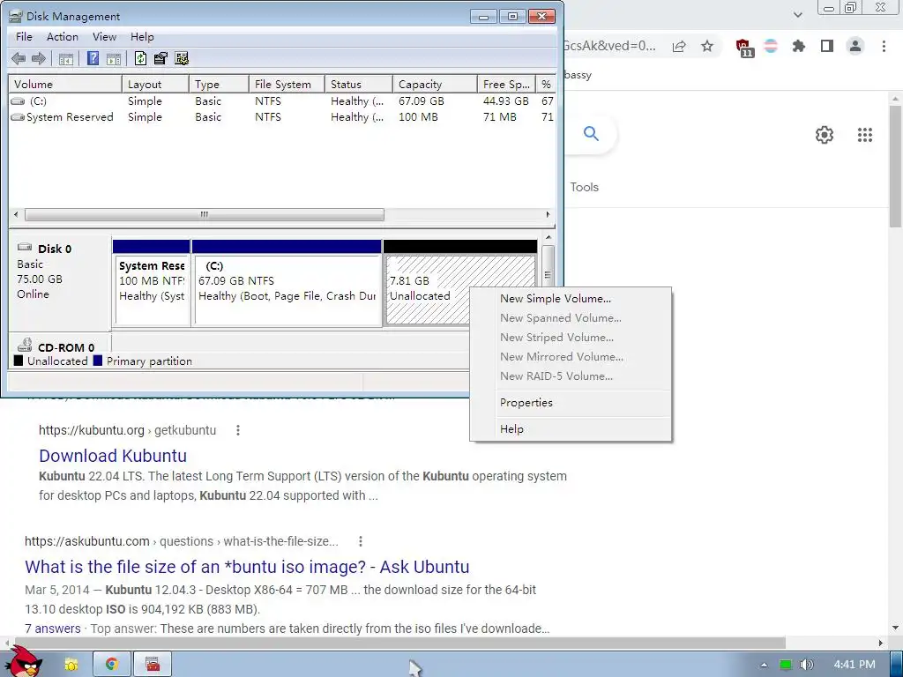Screen dimensions: 903x677
Task: Select the System Reserved volume row
Action: point(281,117)
